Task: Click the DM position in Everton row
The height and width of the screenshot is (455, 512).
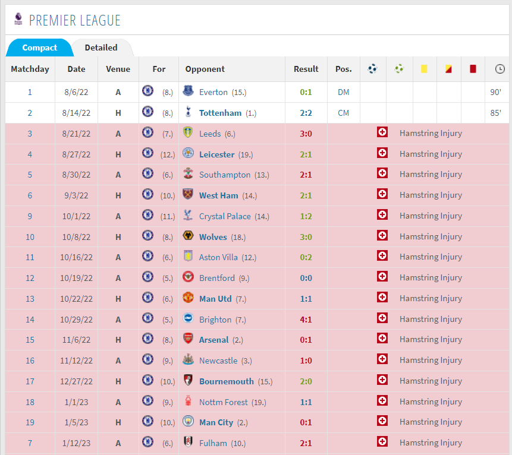Action: pyautogui.click(x=344, y=92)
